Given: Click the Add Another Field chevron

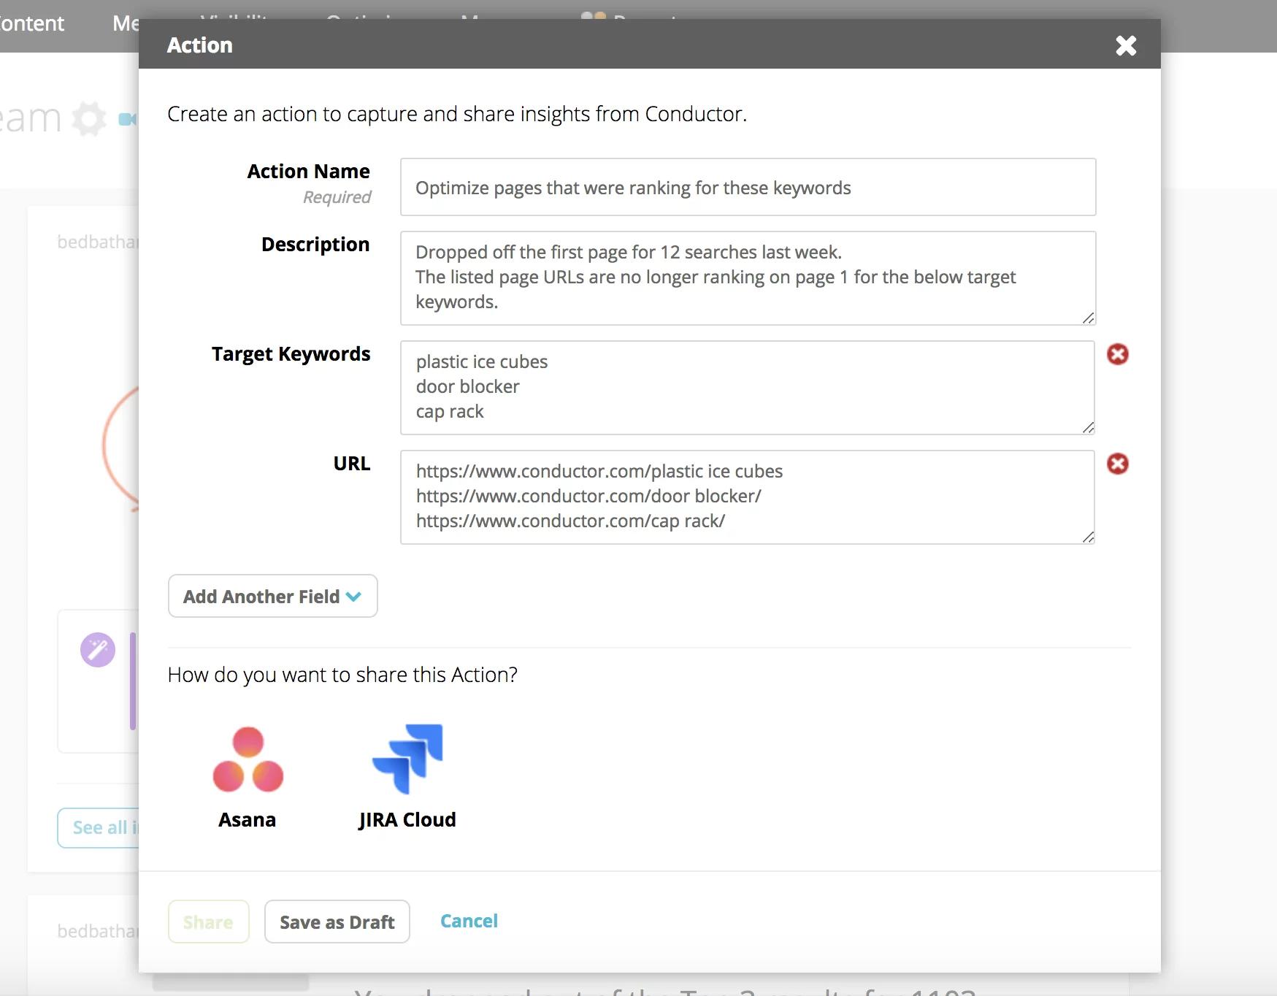Looking at the screenshot, I should coord(354,597).
